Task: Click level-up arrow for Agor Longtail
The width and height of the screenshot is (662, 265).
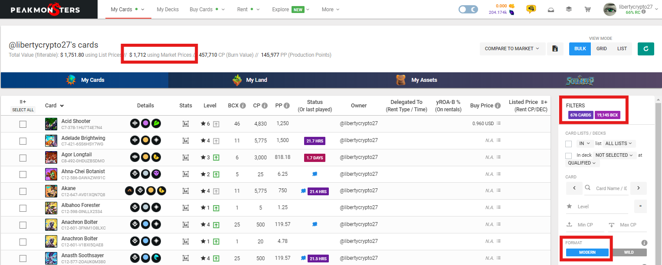Action: pos(216,158)
